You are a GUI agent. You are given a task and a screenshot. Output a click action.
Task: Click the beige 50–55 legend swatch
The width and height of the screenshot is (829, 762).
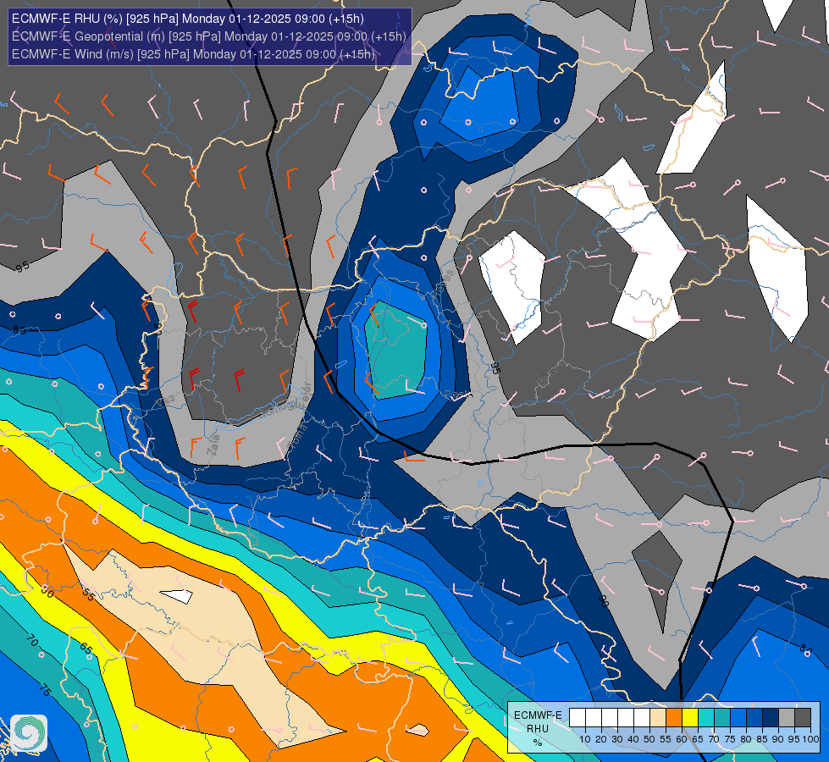[658, 718]
